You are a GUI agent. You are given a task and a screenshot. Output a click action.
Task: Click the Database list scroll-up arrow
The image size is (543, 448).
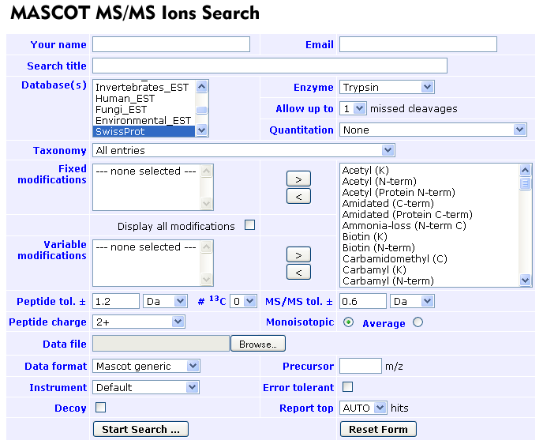pos(201,86)
